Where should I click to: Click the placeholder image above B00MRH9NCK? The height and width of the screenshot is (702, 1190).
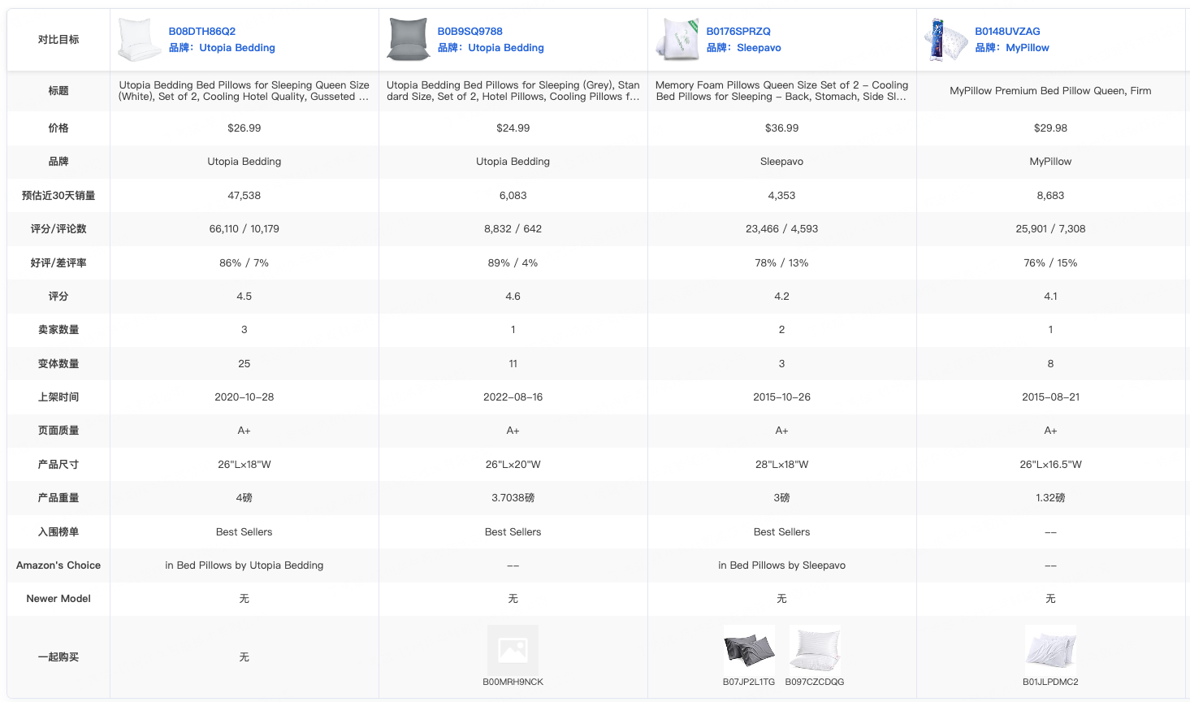(513, 650)
